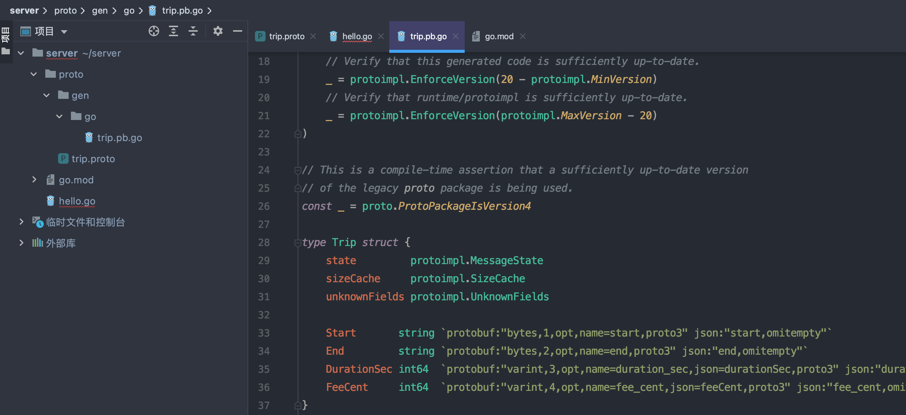Collapse the proto folder
This screenshot has height=415, width=906.
pos(34,74)
